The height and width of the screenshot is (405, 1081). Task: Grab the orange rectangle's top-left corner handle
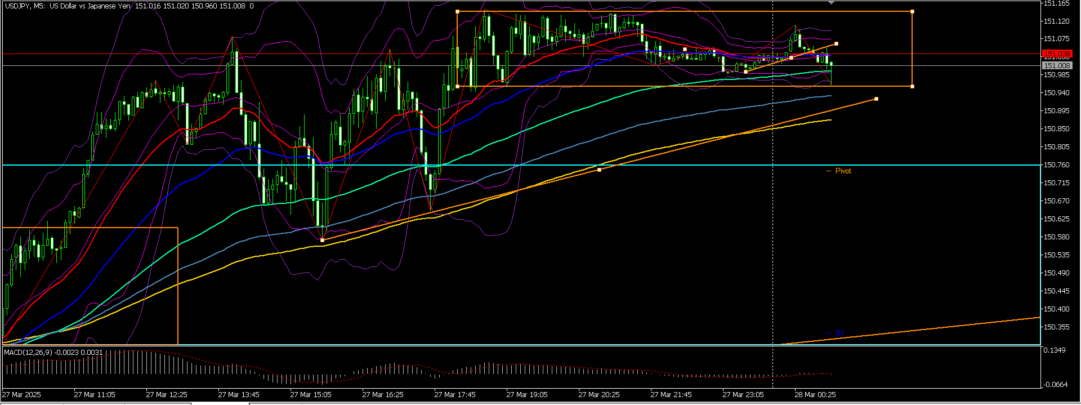click(x=457, y=11)
